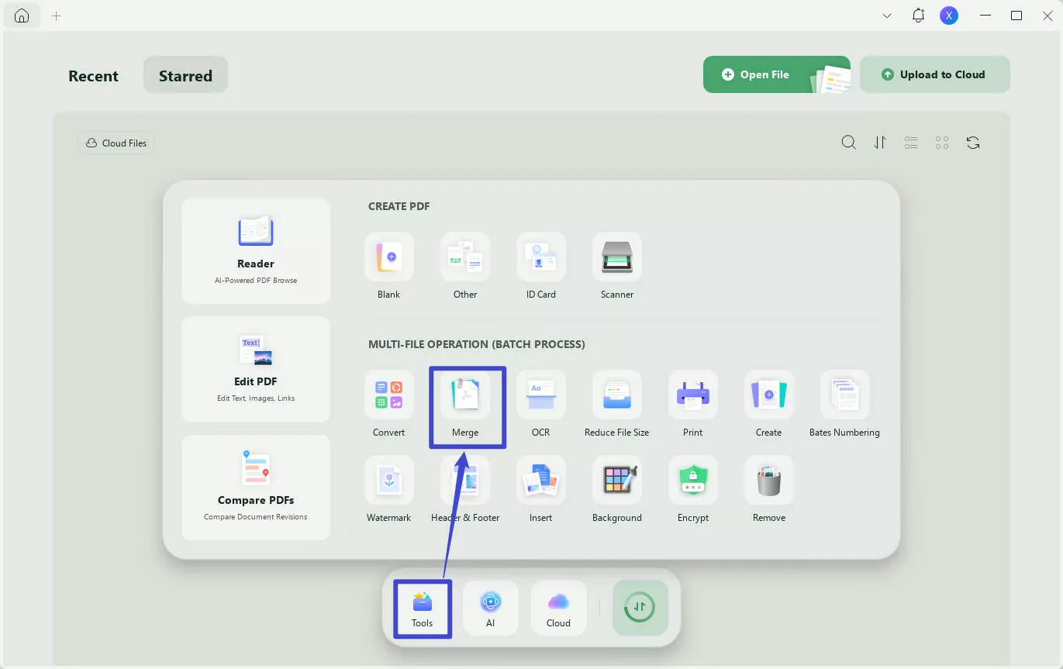
Task: Open the notifications bell
Action: click(919, 16)
